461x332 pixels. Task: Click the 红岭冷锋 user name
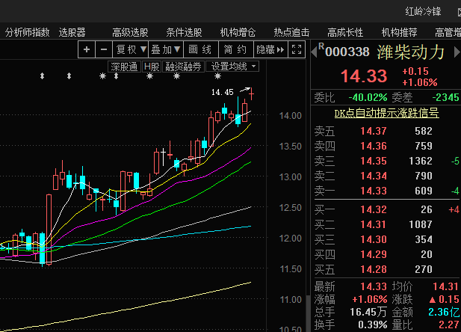point(423,11)
